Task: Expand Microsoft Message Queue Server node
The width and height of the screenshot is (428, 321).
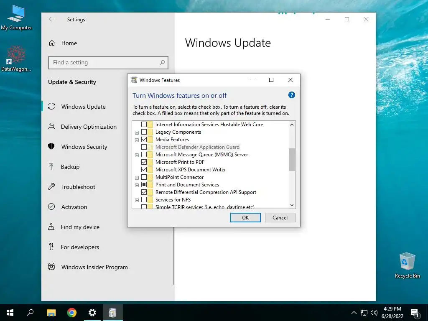Action: click(137, 155)
